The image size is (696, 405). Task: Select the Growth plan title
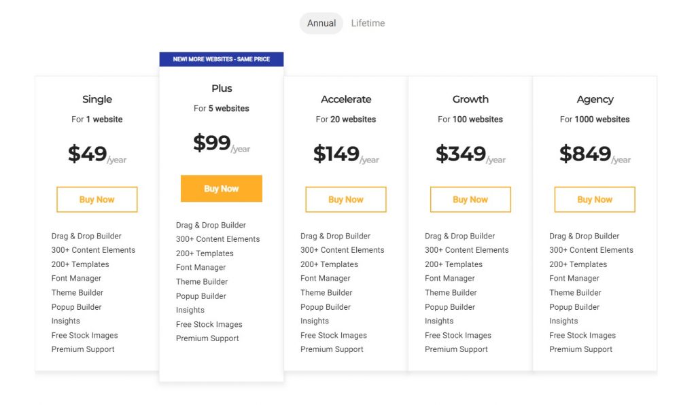pyautogui.click(x=470, y=99)
